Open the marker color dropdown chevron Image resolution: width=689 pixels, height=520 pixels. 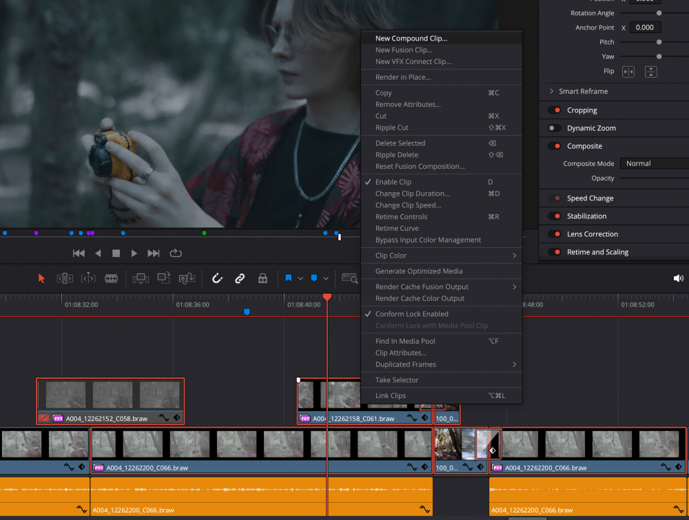tap(326, 278)
